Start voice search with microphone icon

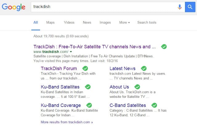[180, 6]
